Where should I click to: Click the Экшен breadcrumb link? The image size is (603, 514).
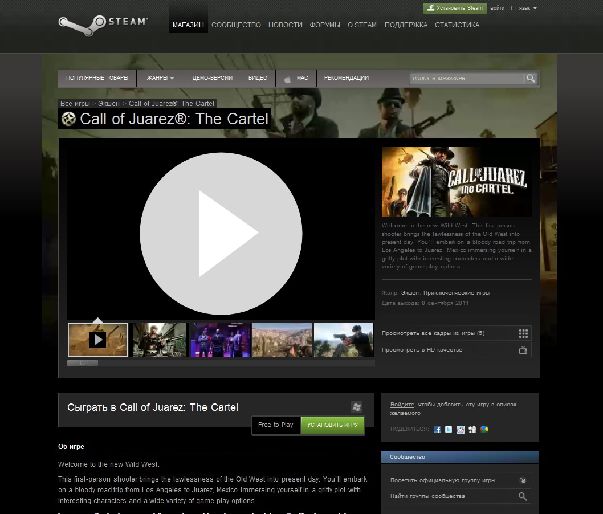109,103
